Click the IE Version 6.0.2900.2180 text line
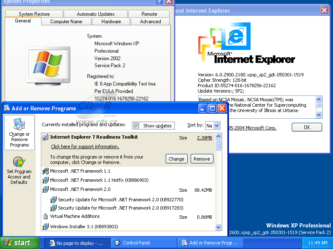The height and width of the screenshot is (249, 333). click(251, 75)
